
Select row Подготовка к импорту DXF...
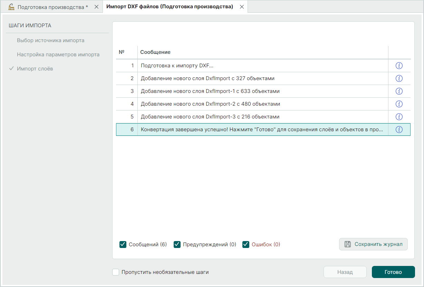point(263,66)
